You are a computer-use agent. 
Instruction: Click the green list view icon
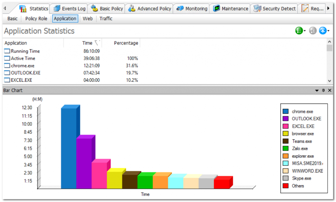click(299, 30)
